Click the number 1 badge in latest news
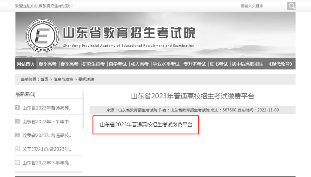Screen dimensions: 311x177 (x=17, y=108)
